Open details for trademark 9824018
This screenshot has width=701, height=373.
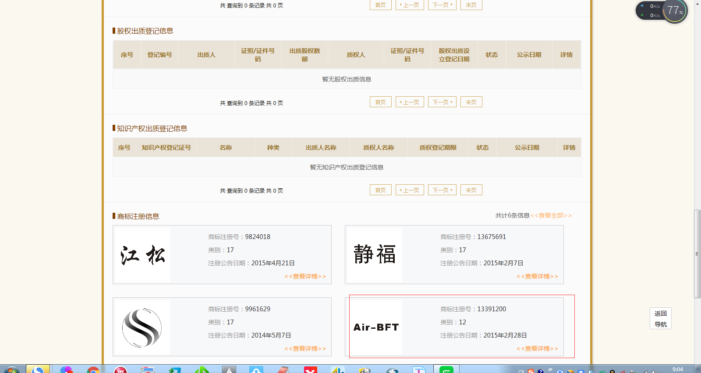305,276
